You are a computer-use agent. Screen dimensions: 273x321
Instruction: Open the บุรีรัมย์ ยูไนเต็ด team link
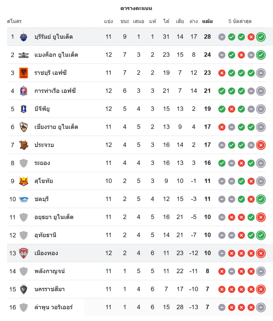click(54, 37)
